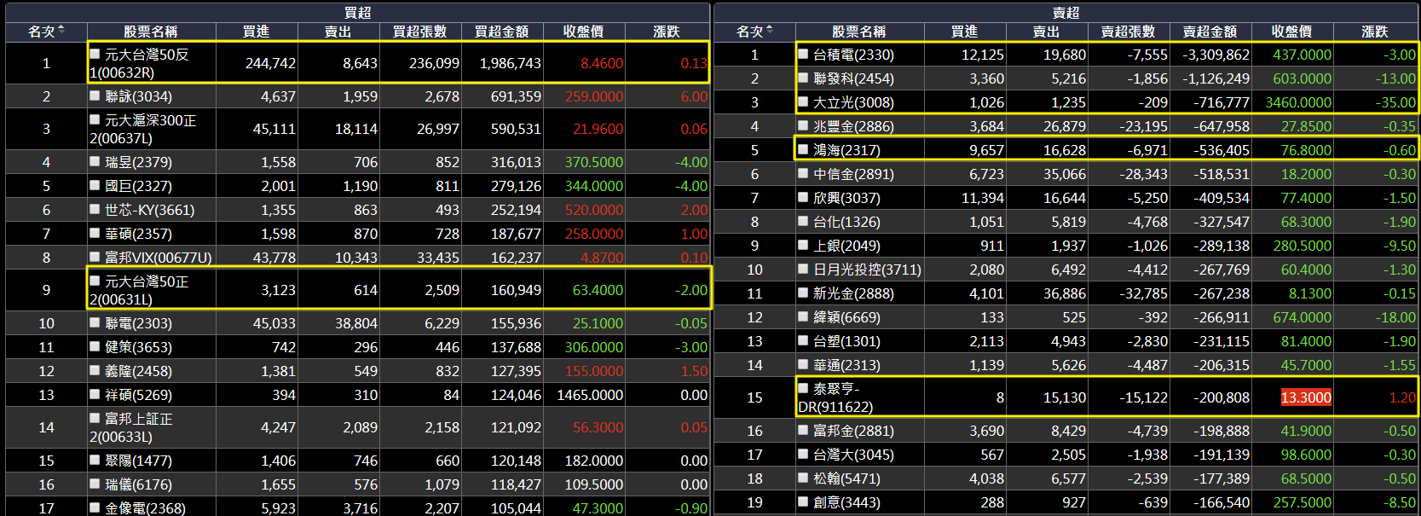Check the box beside 泰聚亨-DR(911622)
The width and height of the screenshot is (1421, 516).
click(x=804, y=388)
